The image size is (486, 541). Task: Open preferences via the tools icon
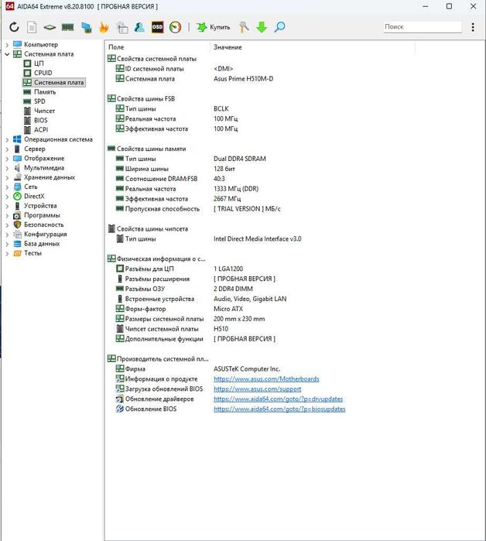(244, 27)
